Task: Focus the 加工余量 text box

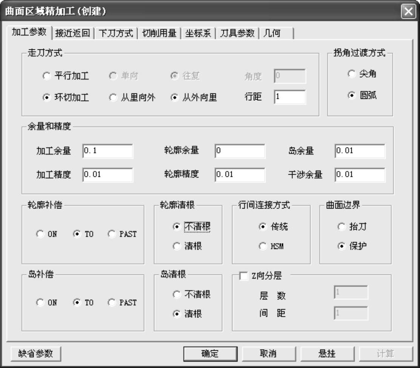Action: (x=108, y=151)
